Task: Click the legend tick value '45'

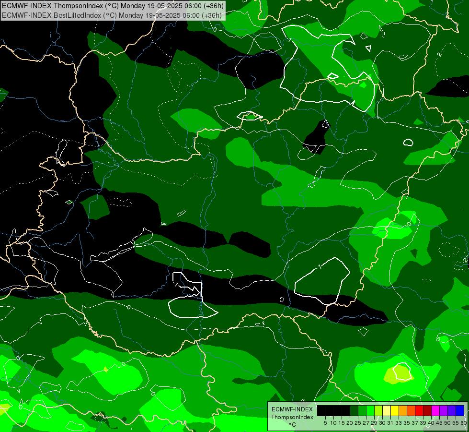Action: [439, 423]
